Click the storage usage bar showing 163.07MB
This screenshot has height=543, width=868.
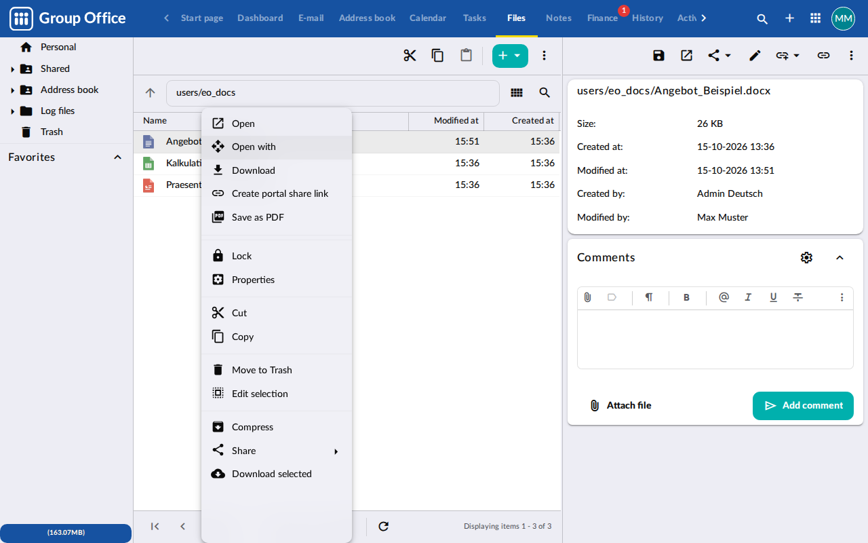pos(66,533)
